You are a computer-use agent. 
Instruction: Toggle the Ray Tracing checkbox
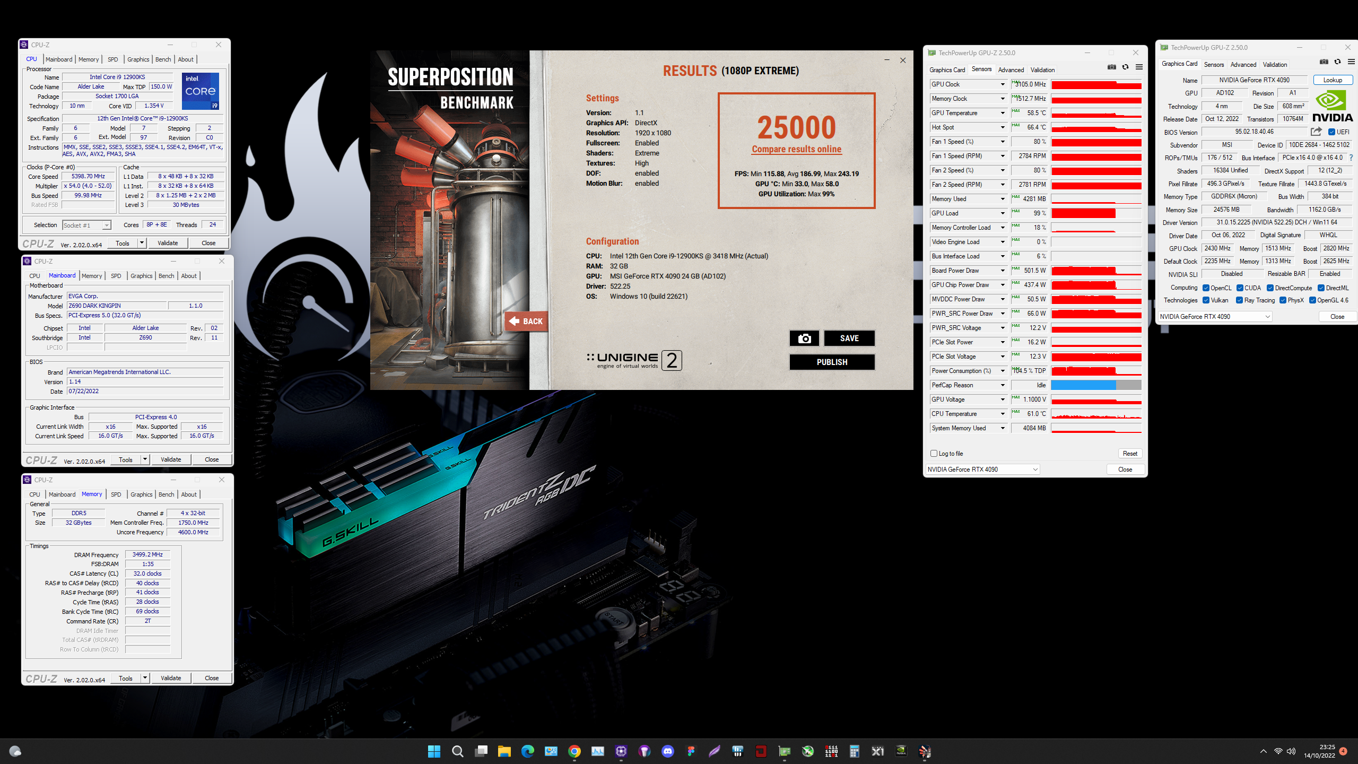pyautogui.click(x=1239, y=300)
